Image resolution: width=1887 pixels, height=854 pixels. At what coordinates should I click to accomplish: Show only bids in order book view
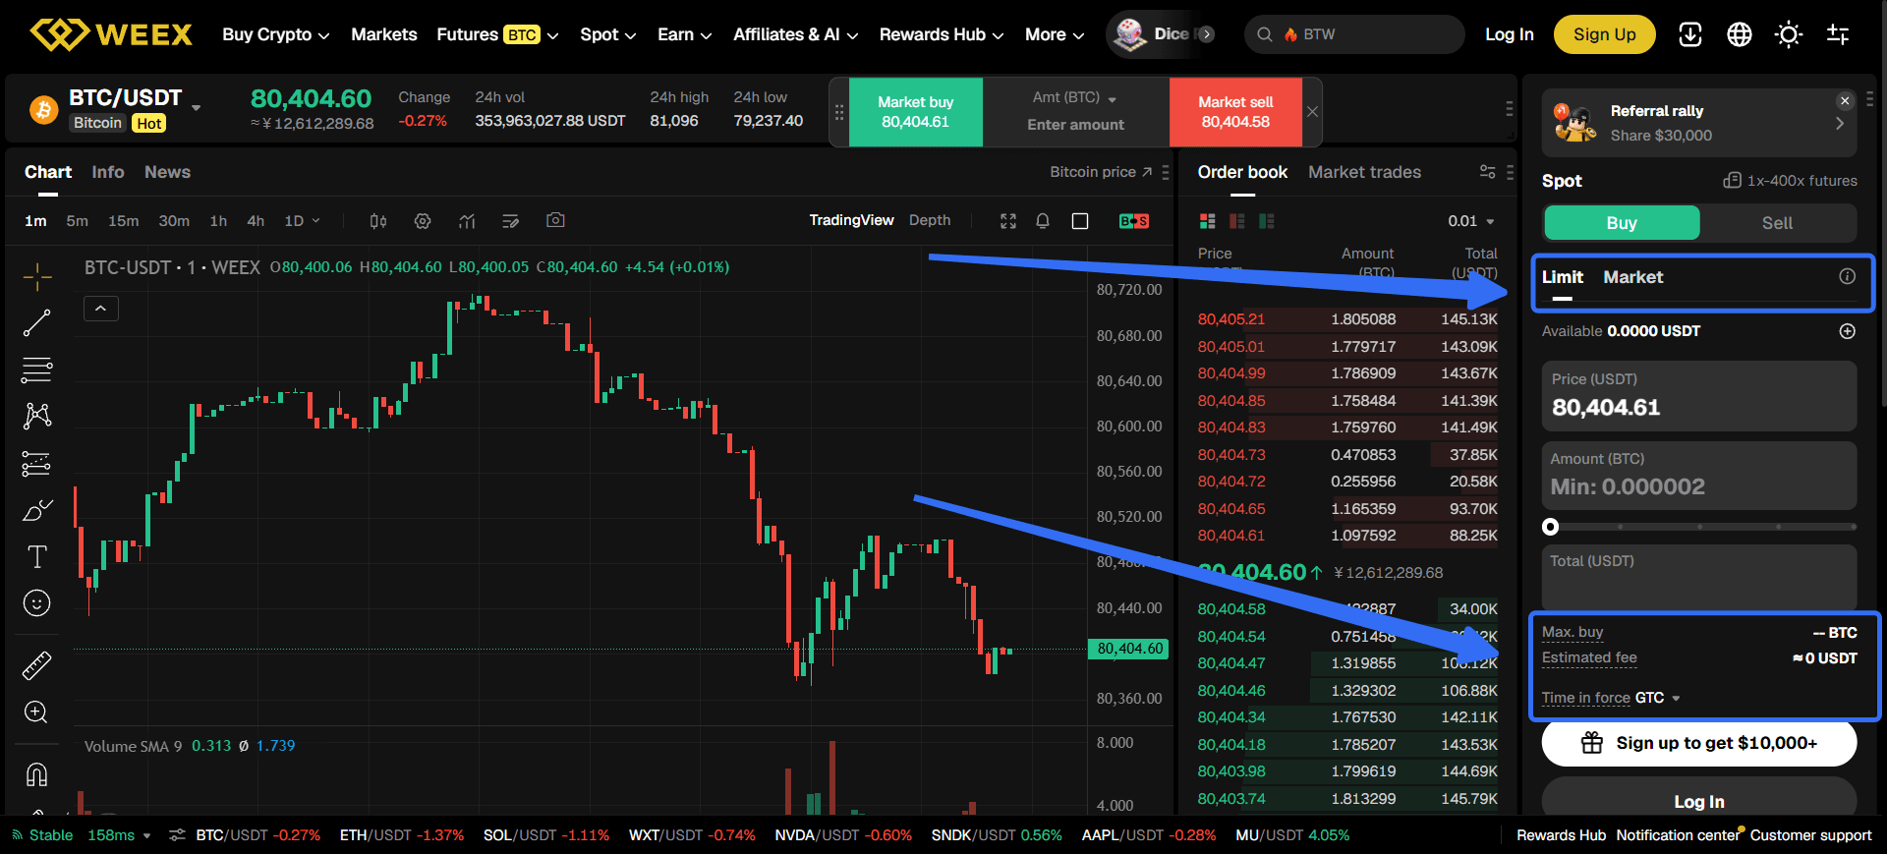pos(1267,221)
